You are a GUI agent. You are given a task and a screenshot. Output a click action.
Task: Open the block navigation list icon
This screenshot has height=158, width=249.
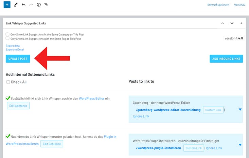pos(46,5)
